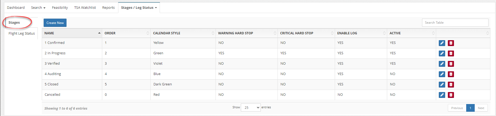496x116 pixels.
Task: Delete the 4 Auditing stage
Action: point(451,74)
